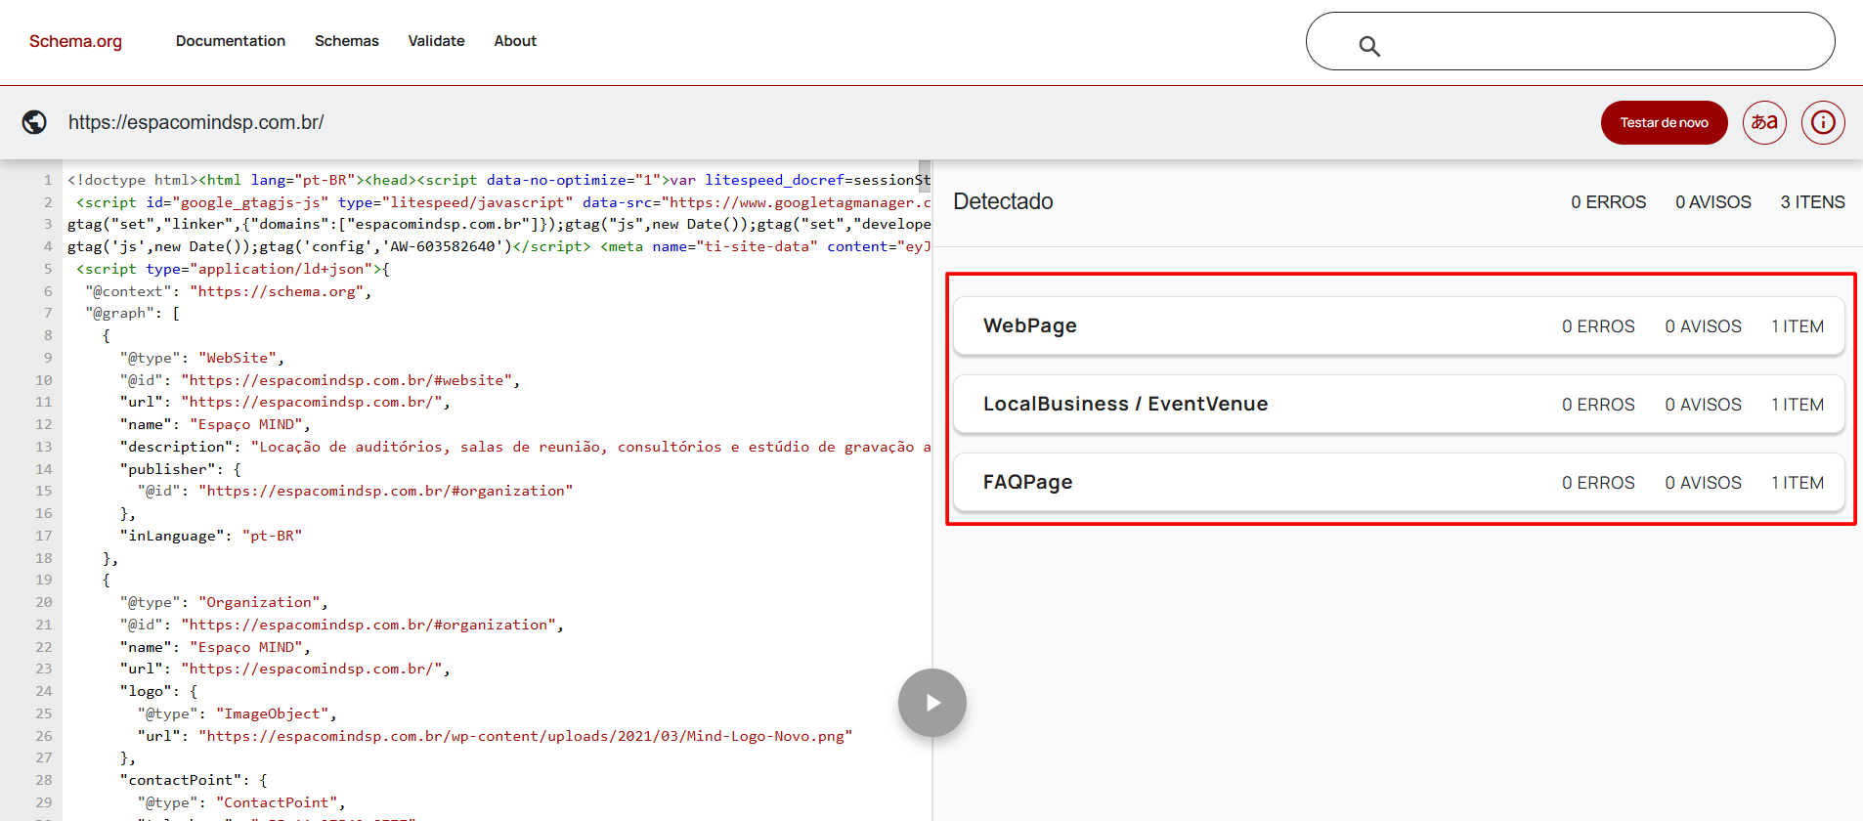Click the info circle icon
The width and height of the screenshot is (1863, 821).
[x=1823, y=123]
